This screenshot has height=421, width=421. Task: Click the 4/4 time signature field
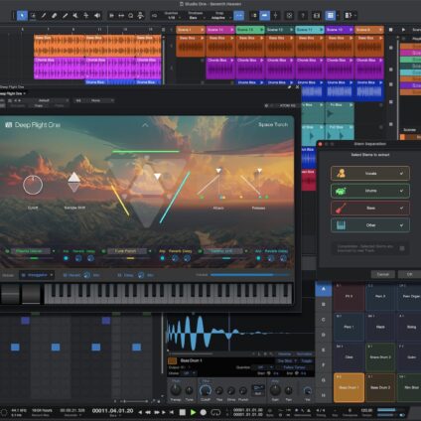coord(321,410)
